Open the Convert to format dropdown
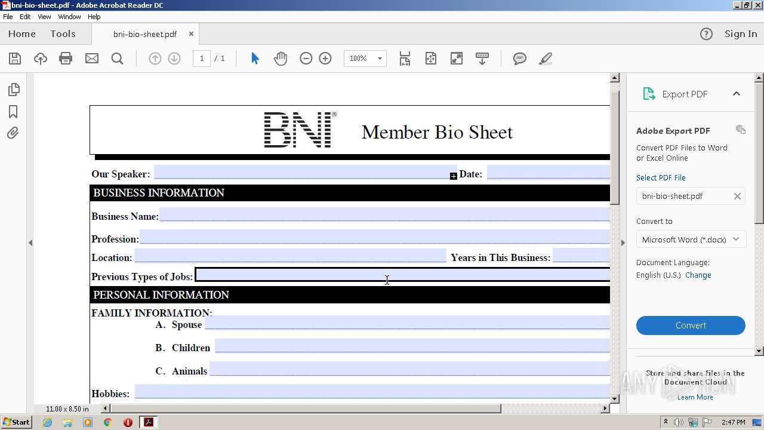 [691, 239]
